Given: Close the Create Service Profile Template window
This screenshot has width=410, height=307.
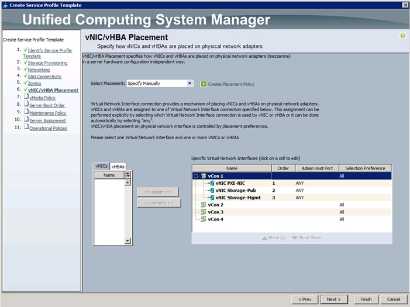Looking at the screenshot, I should (405, 5).
